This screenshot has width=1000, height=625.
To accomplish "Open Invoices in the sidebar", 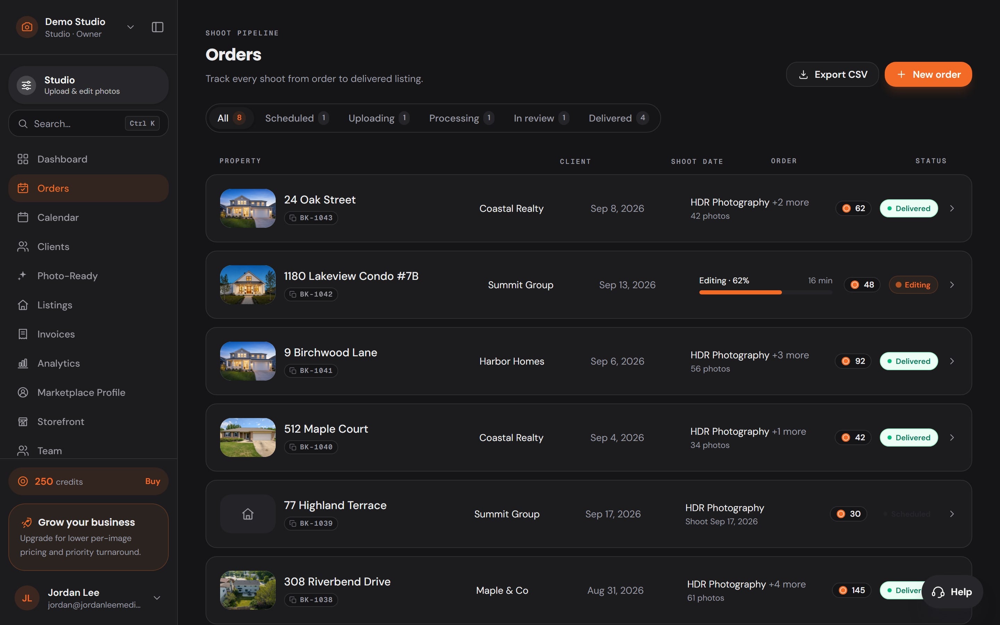I will (89, 334).
